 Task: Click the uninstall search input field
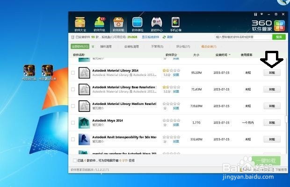(244, 37)
